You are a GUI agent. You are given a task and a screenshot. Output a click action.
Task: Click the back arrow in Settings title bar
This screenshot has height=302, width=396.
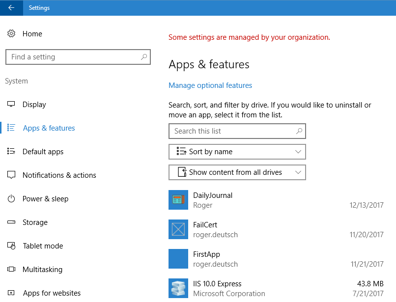pos(11,8)
